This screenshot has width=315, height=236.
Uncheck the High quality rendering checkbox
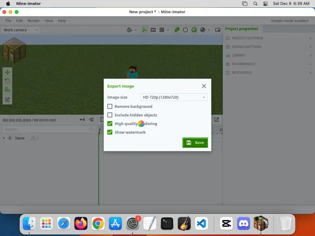tap(110, 124)
